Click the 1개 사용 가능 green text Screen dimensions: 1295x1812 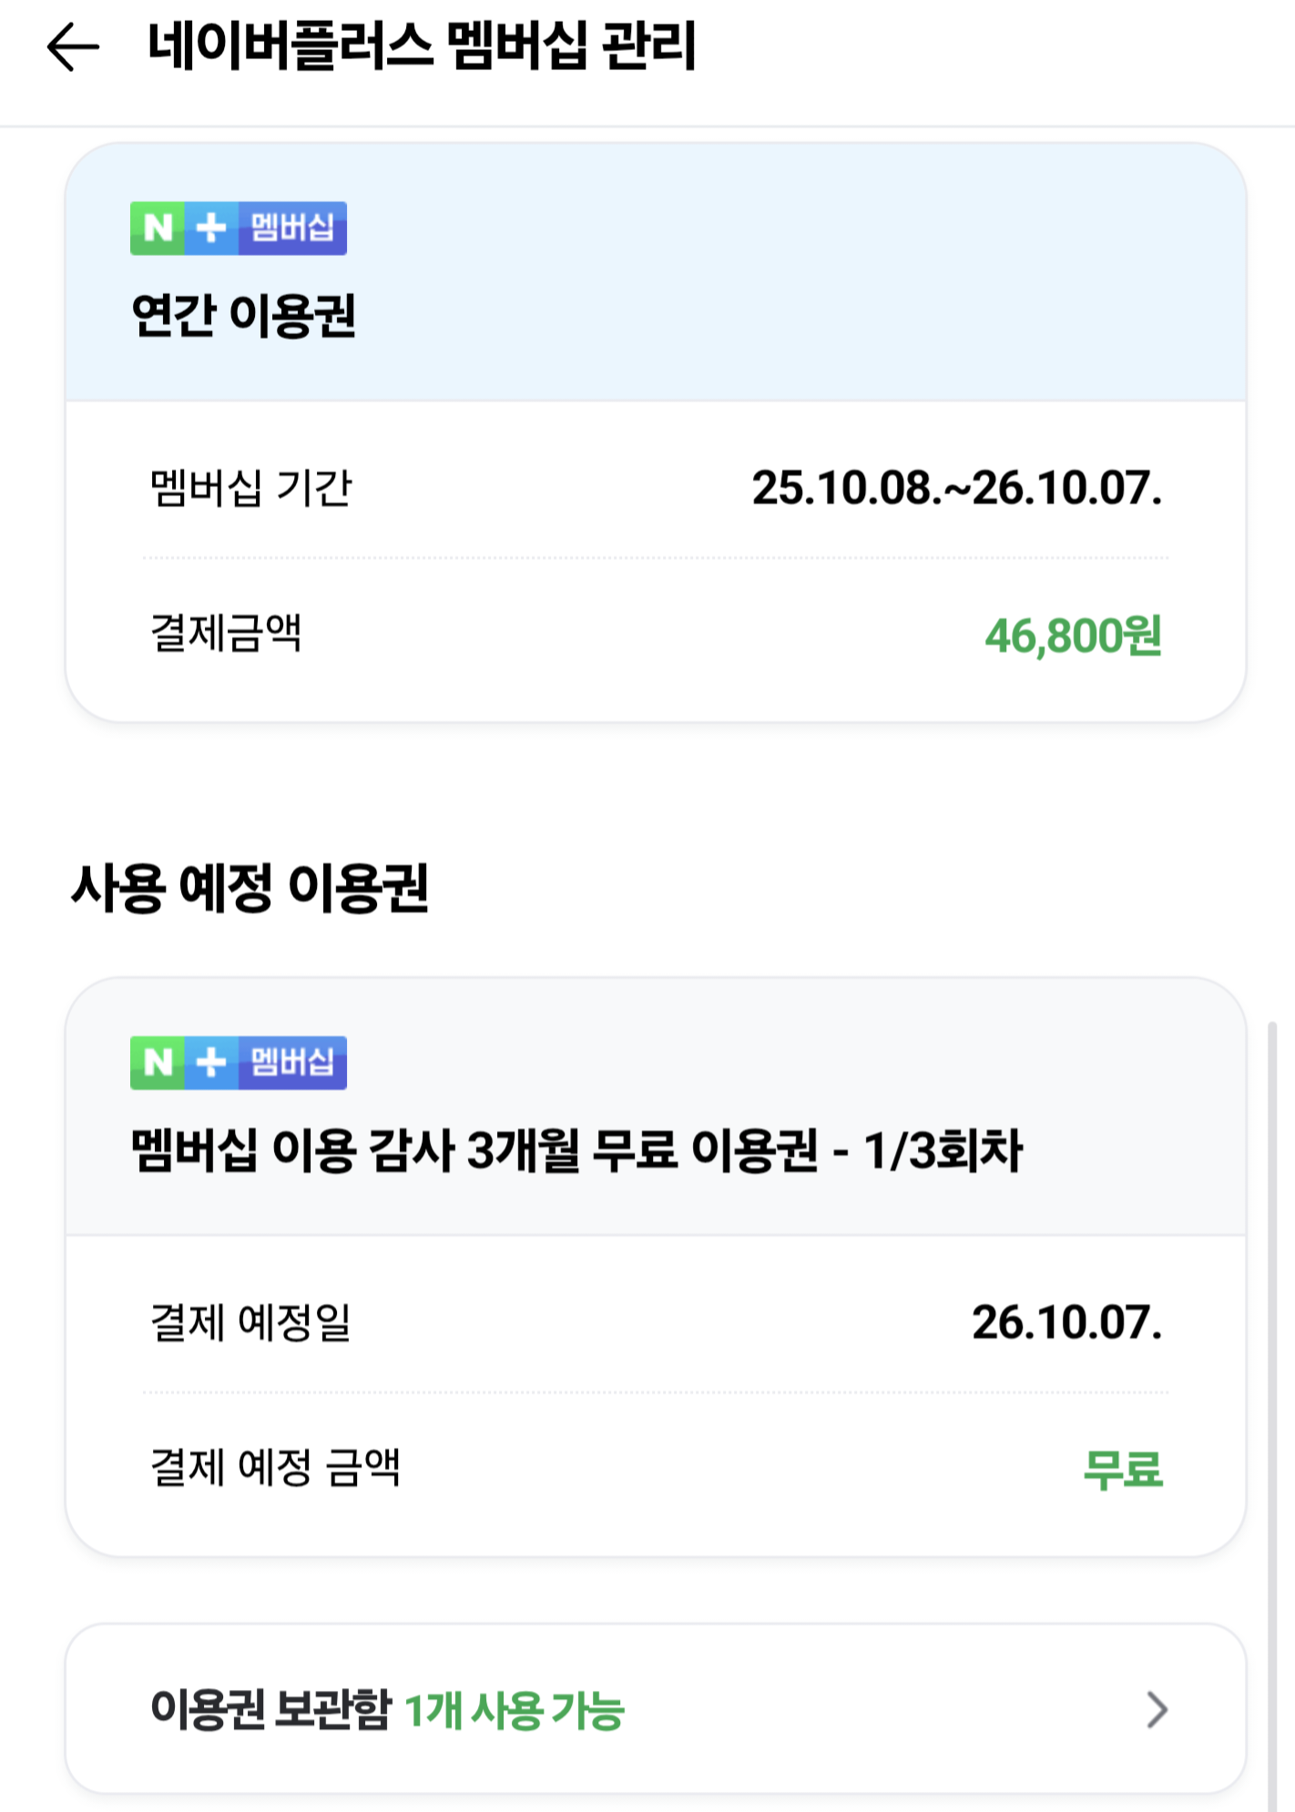pos(515,1711)
